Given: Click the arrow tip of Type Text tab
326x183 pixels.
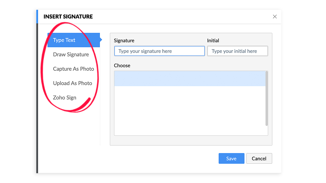Looking at the screenshot, I should point(101,40).
